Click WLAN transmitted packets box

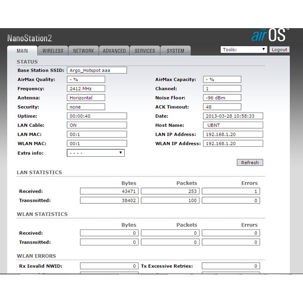[x=170, y=242]
